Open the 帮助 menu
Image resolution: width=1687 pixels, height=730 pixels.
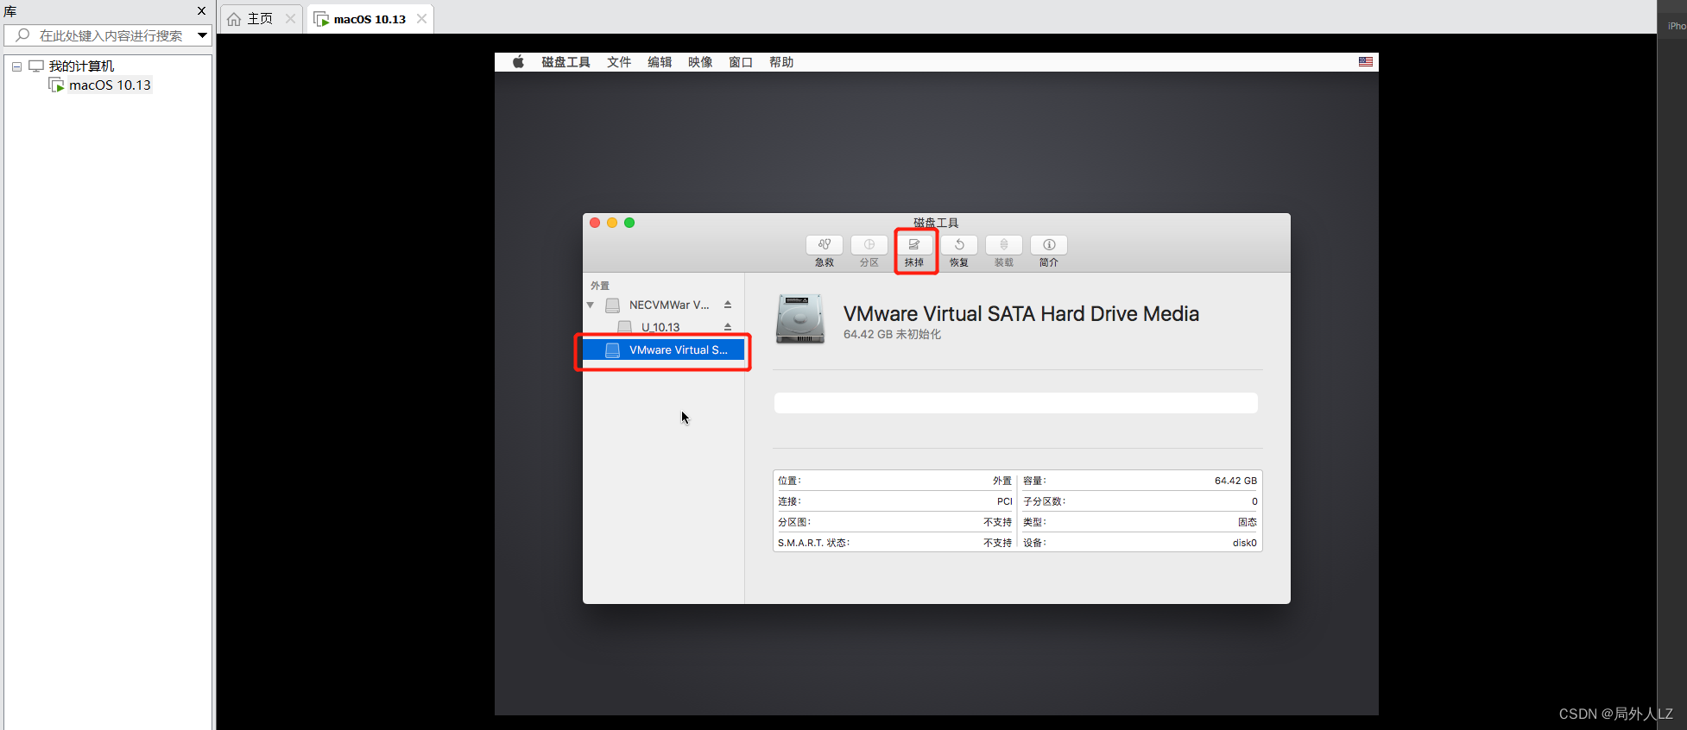point(781,62)
